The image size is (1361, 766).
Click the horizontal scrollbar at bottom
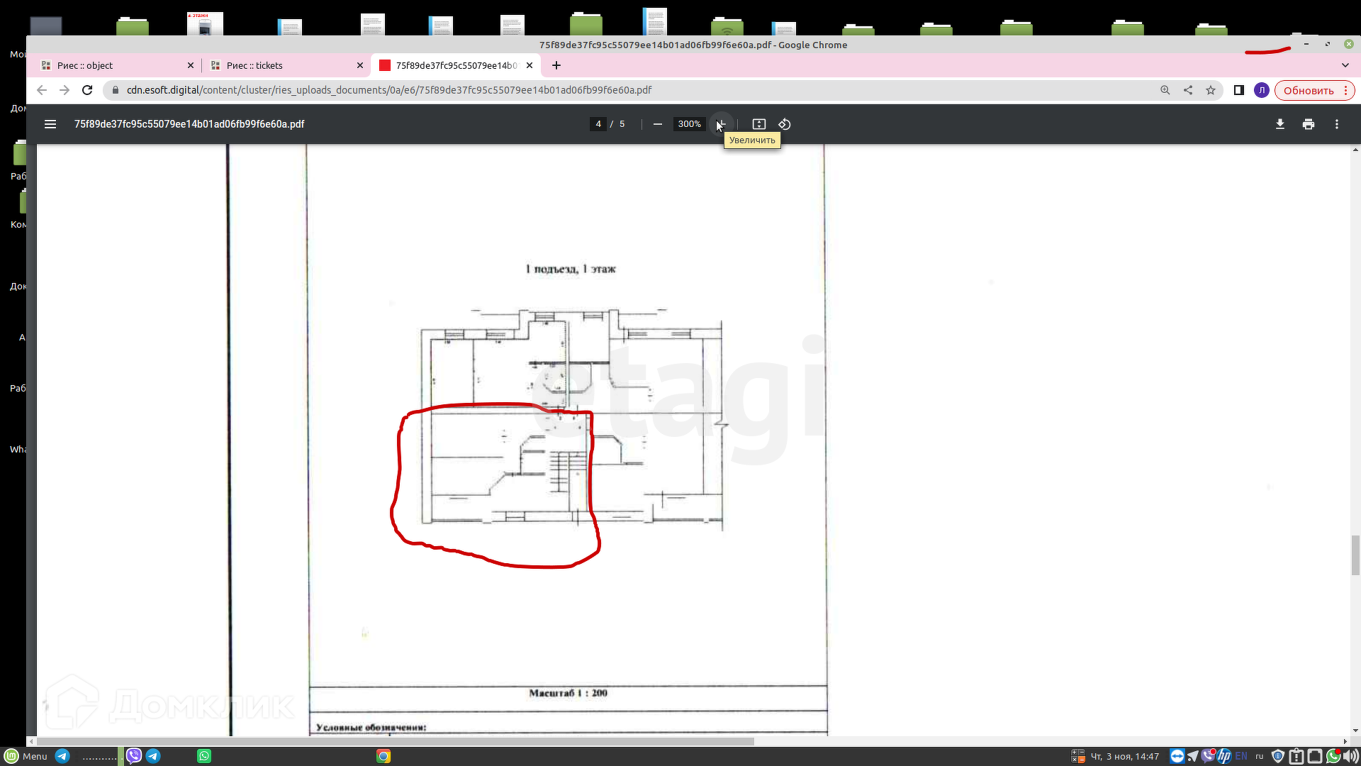click(397, 741)
